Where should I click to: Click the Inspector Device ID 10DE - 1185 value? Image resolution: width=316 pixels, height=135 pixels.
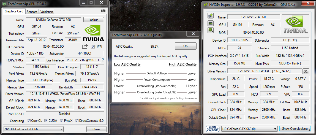[239, 40]
